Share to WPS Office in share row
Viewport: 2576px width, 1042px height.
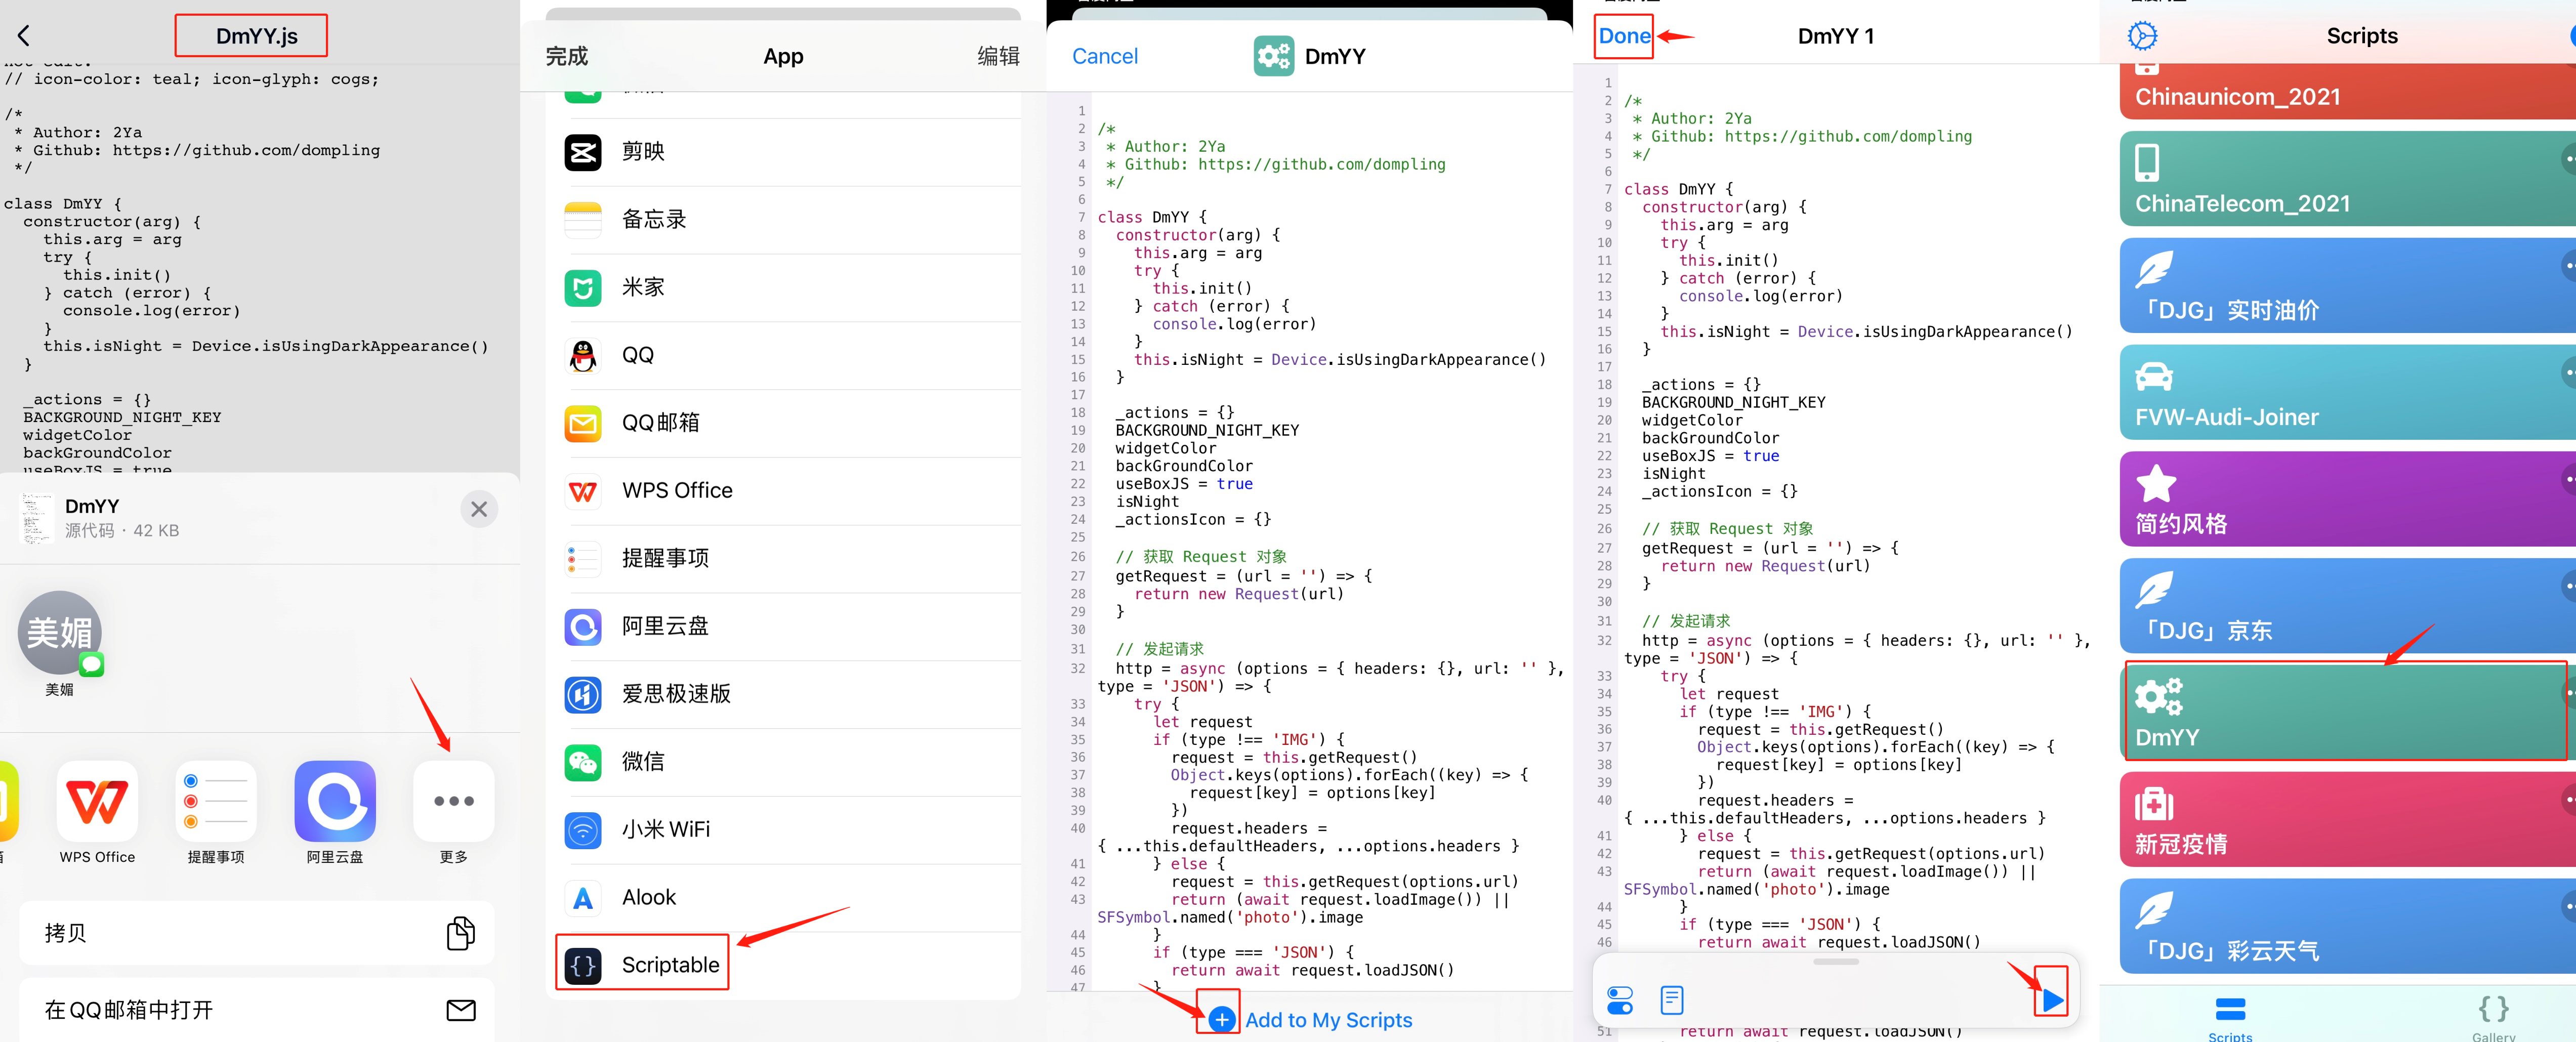pos(97,812)
